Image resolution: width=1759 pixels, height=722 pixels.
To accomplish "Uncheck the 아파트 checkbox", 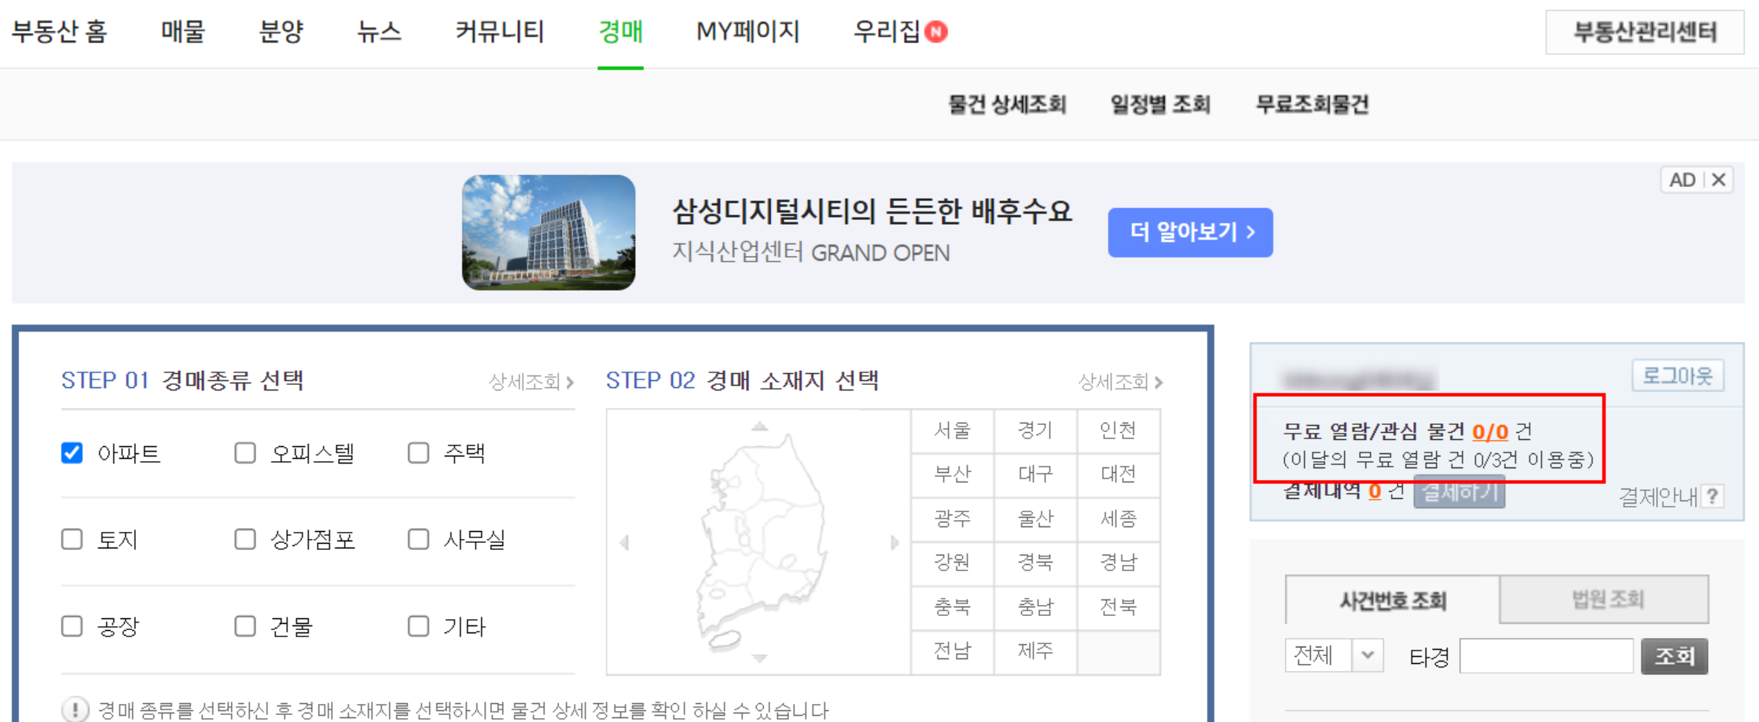I will [x=72, y=453].
